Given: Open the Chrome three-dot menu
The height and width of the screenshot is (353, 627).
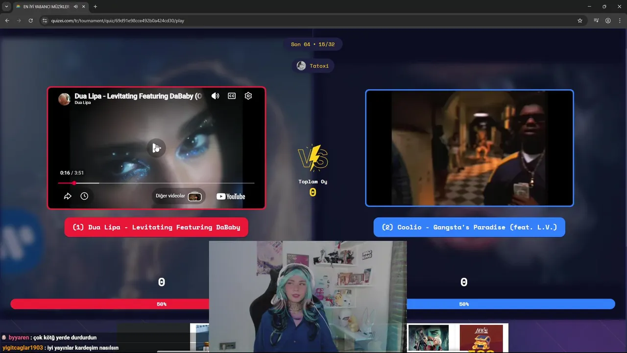Looking at the screenshot, I should [620, 21].
